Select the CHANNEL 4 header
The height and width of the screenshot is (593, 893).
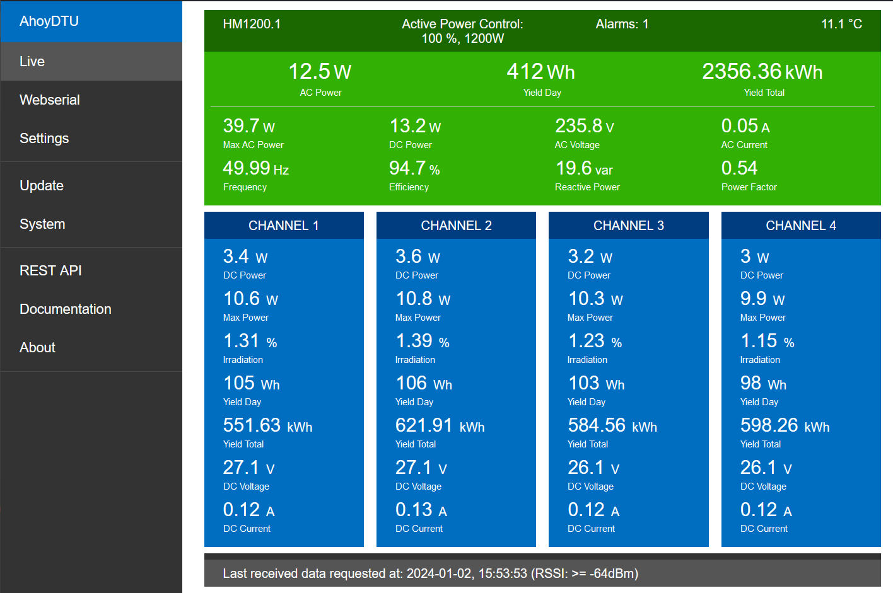click(x=800, y=226)
